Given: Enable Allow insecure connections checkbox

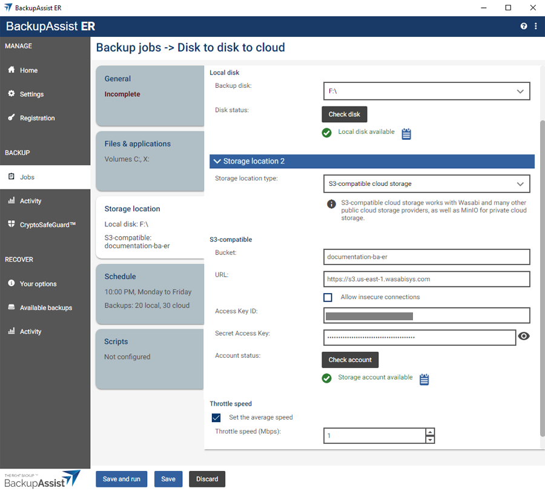Looking at the screenshot, I should coord(328,297).
